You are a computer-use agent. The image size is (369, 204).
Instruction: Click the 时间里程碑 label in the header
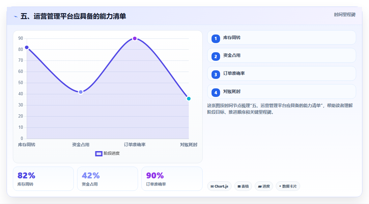click(345, 15)
